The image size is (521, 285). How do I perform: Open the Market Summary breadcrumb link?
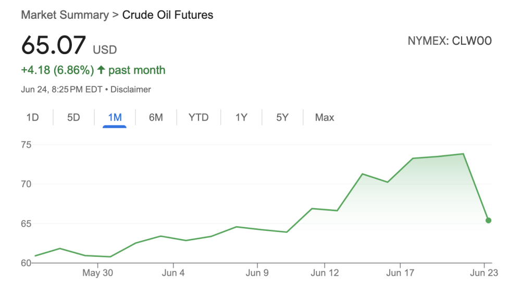point(65,15)
